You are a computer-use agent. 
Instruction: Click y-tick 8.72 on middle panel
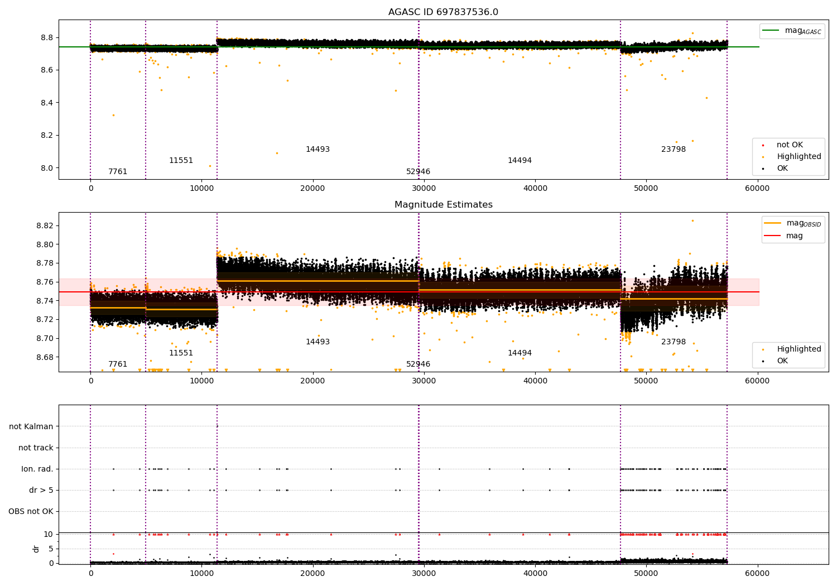coord(45,320)
